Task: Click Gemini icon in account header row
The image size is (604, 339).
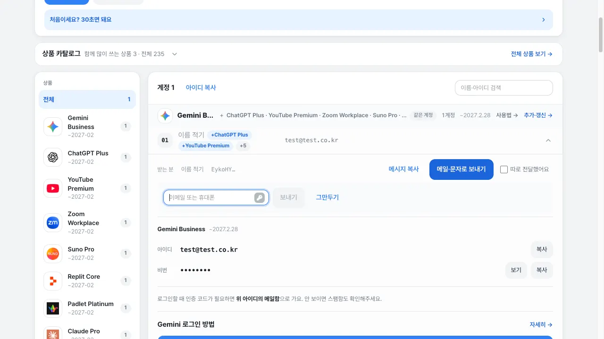Action: pyautogui.click(x=165, y=115)
